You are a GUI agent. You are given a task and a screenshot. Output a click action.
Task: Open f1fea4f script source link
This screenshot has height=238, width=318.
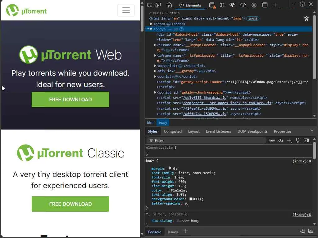coord(204,108)
